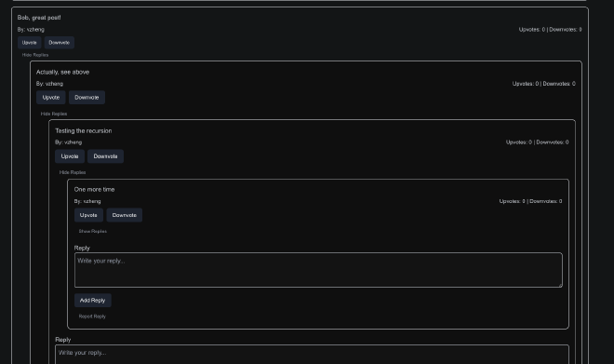Click the 'Bob, great post!' comment text
Image resolution: width=614 pixels, height=364 pixels.
pyautogui.click(x=39, y=18)
